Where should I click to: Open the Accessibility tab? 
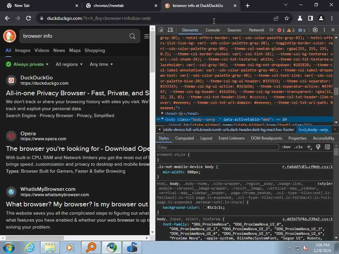pos(323,138)
